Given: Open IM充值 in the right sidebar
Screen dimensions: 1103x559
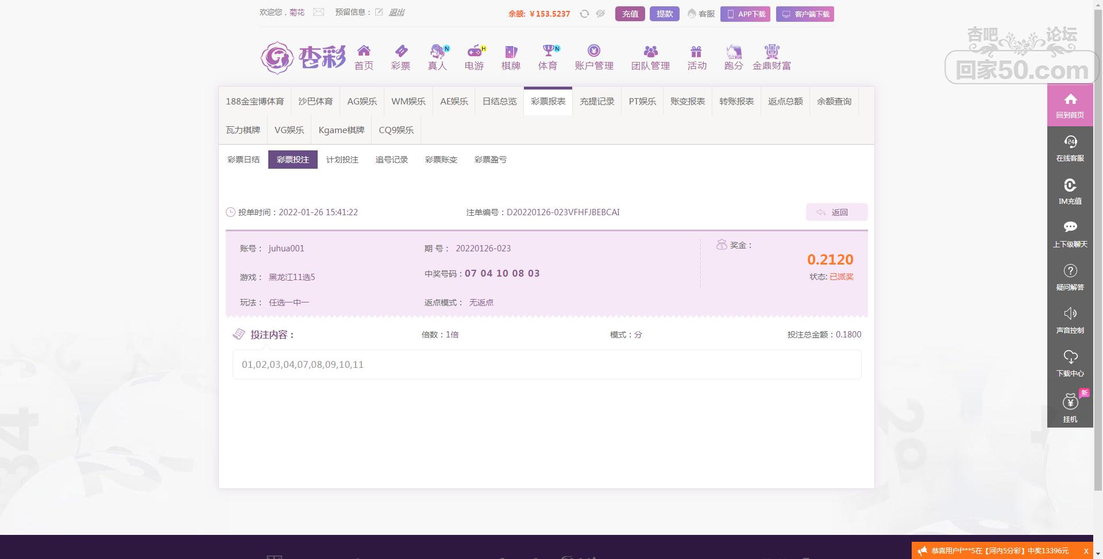Looking at the screenshot, I should (x=1070, y=191).
